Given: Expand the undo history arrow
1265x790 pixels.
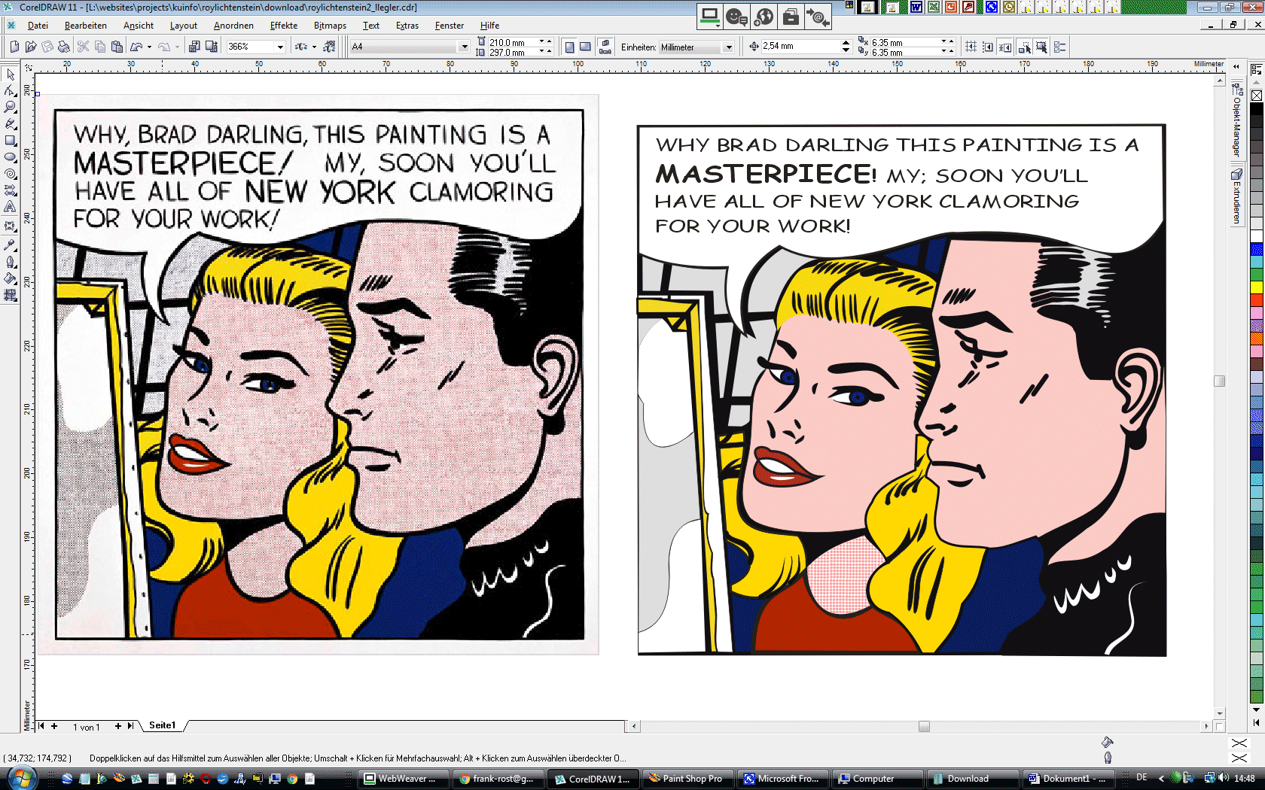Looking at the screenshot, I should [149, 47].
